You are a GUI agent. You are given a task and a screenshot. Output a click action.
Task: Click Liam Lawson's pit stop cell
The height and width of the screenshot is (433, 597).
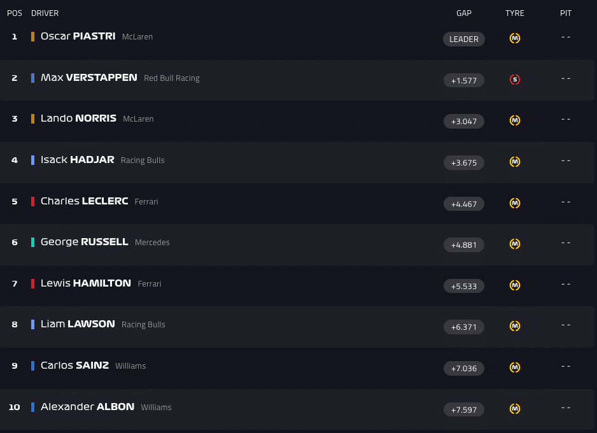point(566,325)
